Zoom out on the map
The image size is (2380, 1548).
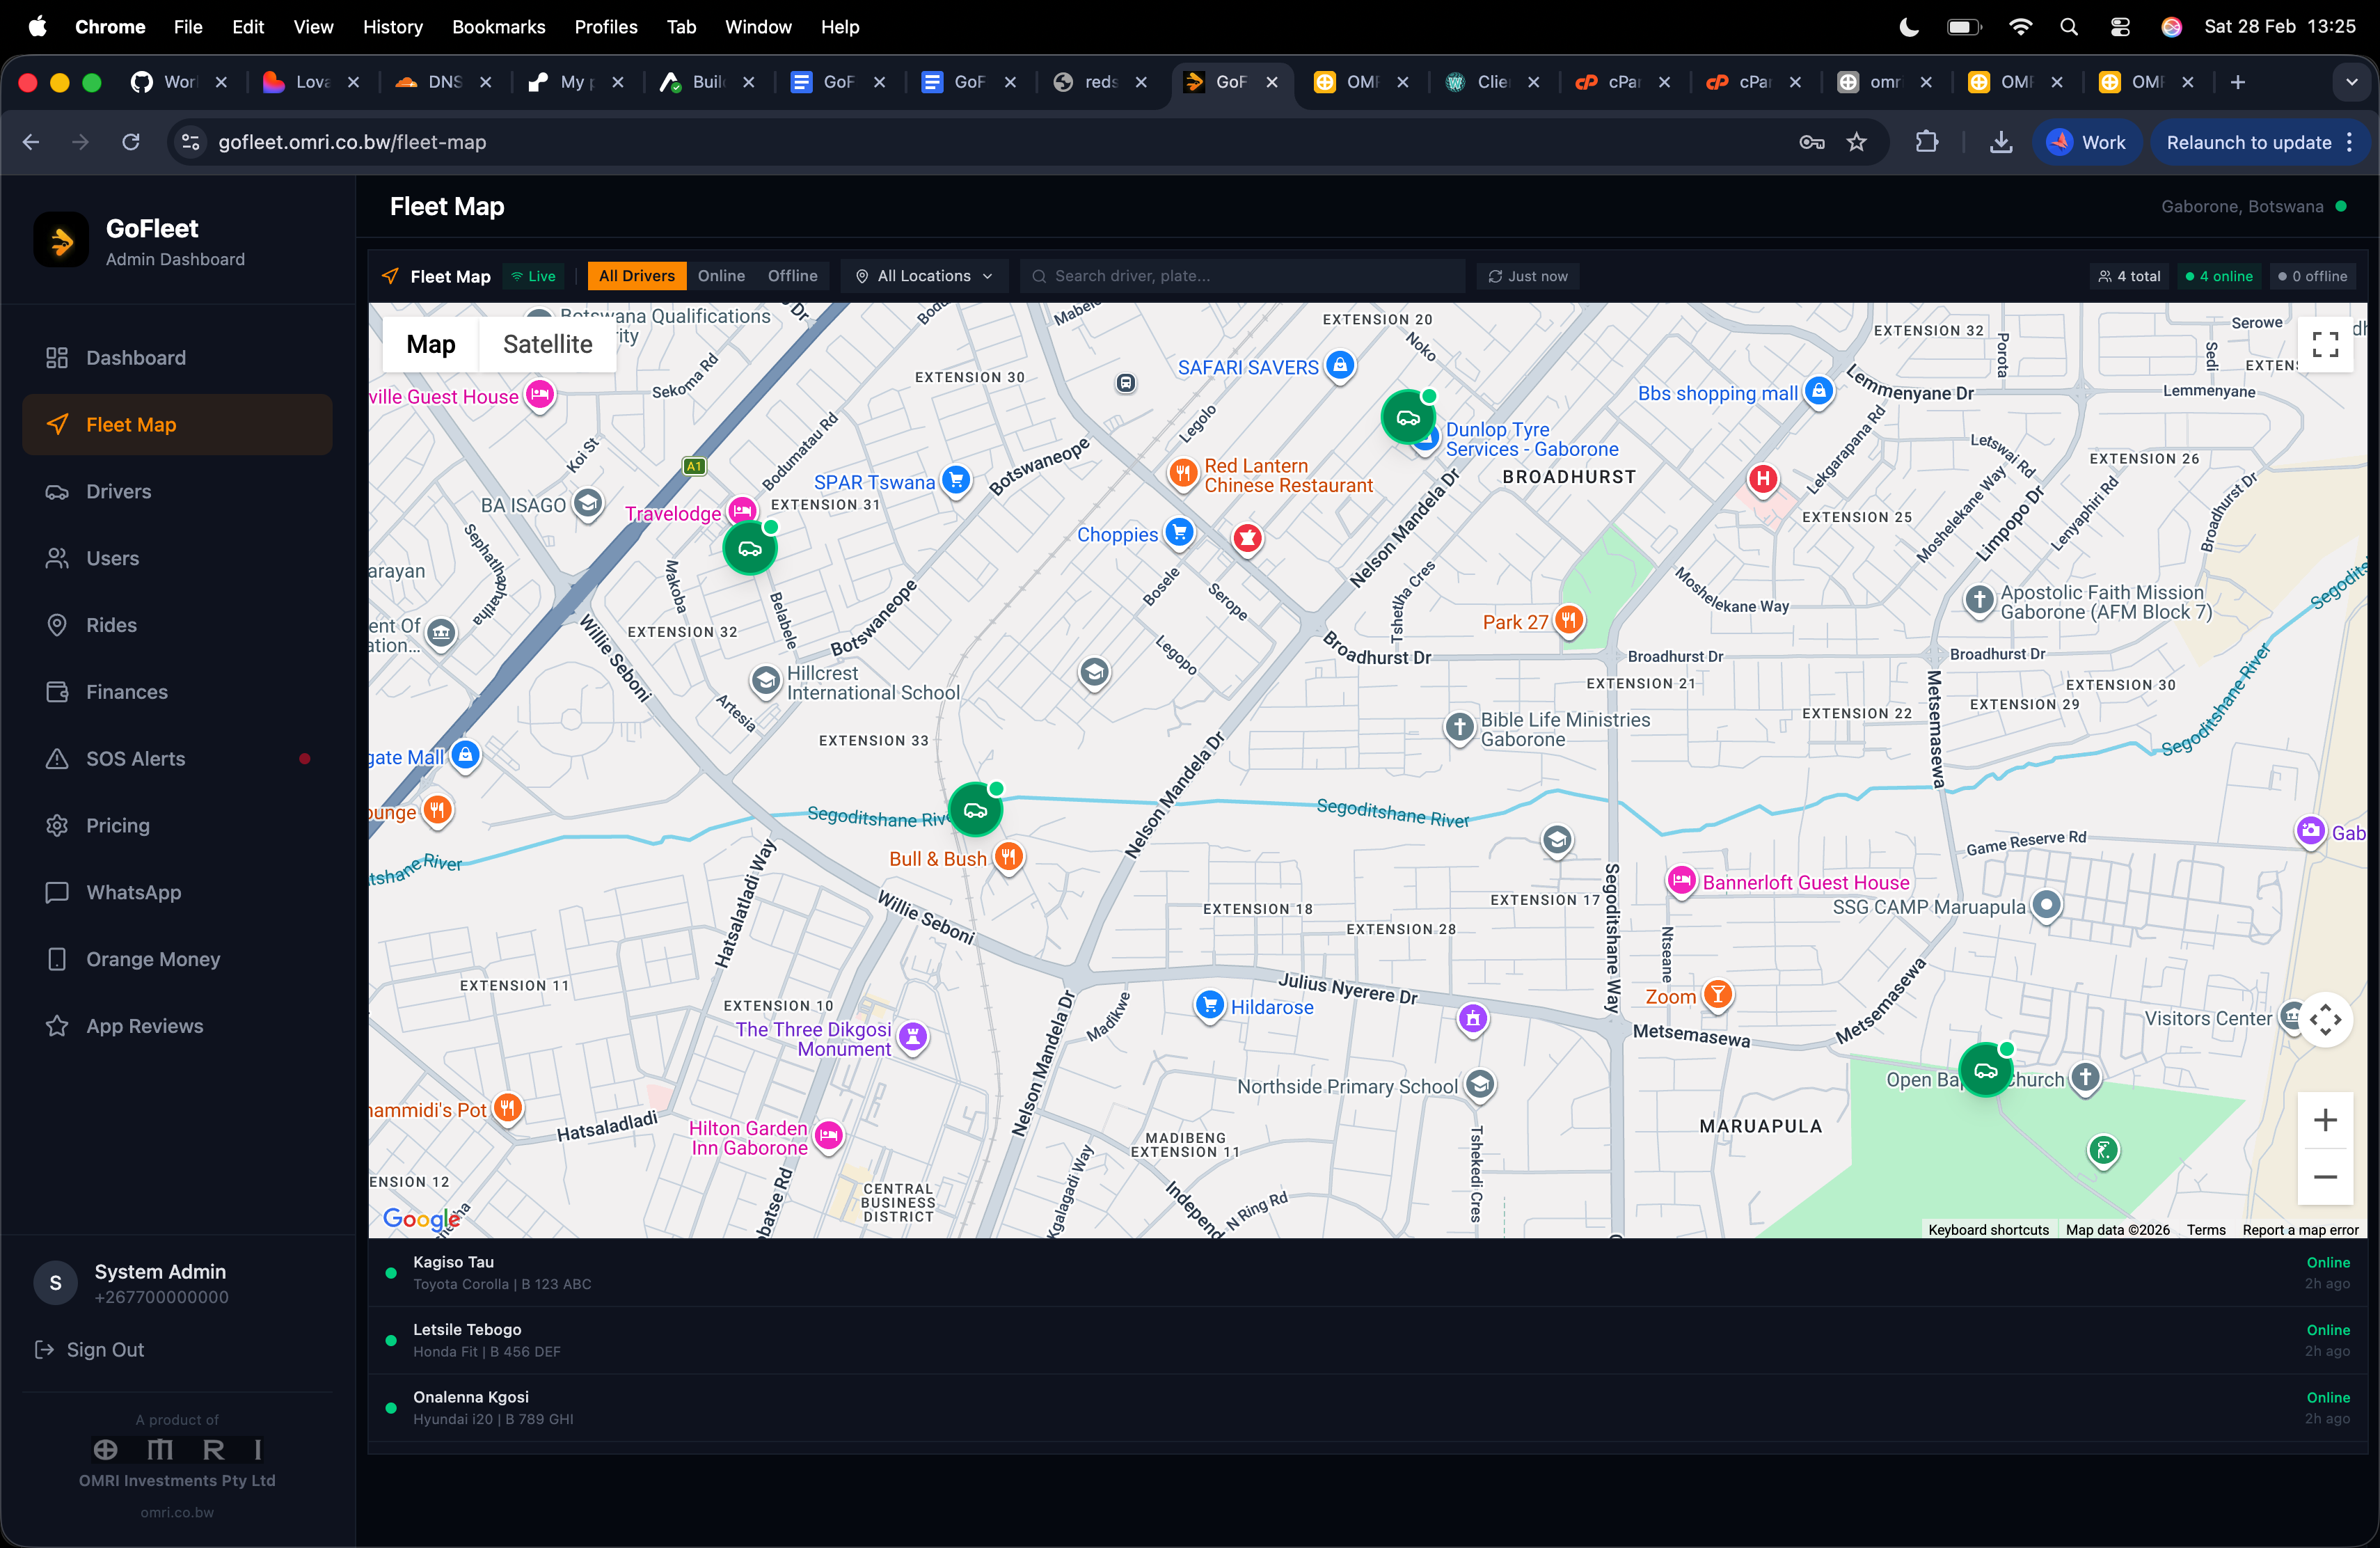(2325, 1177)
